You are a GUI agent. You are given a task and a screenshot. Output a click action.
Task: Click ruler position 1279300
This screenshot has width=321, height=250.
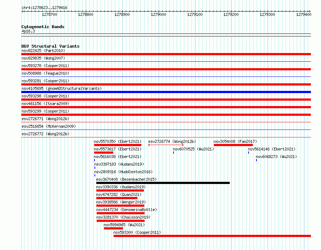click(x=267, y=14)
